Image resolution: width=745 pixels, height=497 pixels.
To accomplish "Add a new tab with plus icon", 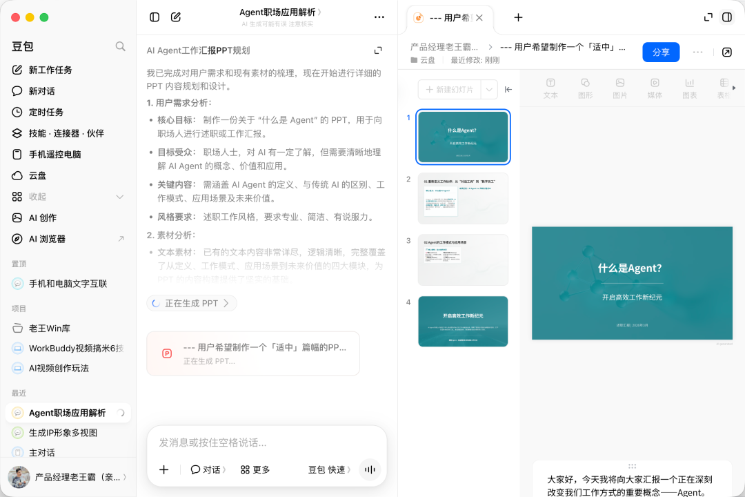I will (518, 17).
